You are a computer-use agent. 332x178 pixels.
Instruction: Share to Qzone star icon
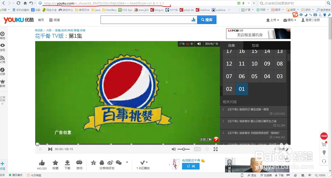[93, 162]
